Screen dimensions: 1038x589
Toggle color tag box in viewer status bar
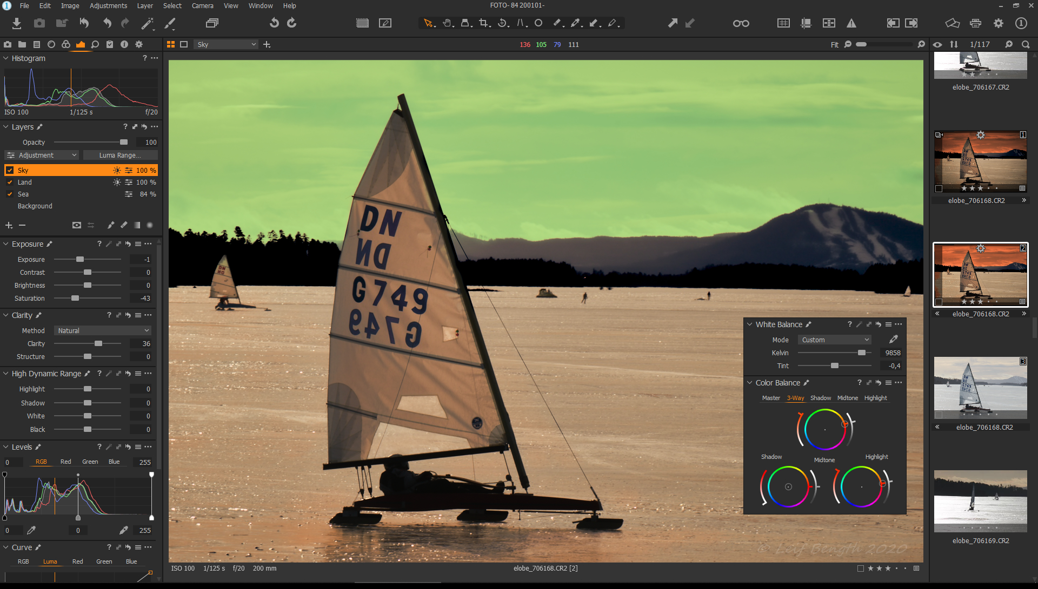[860, 568]
